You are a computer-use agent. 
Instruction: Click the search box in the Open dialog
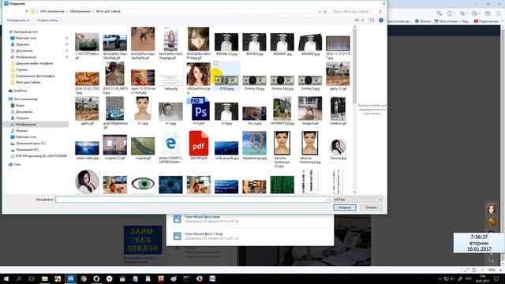(357, 12)
